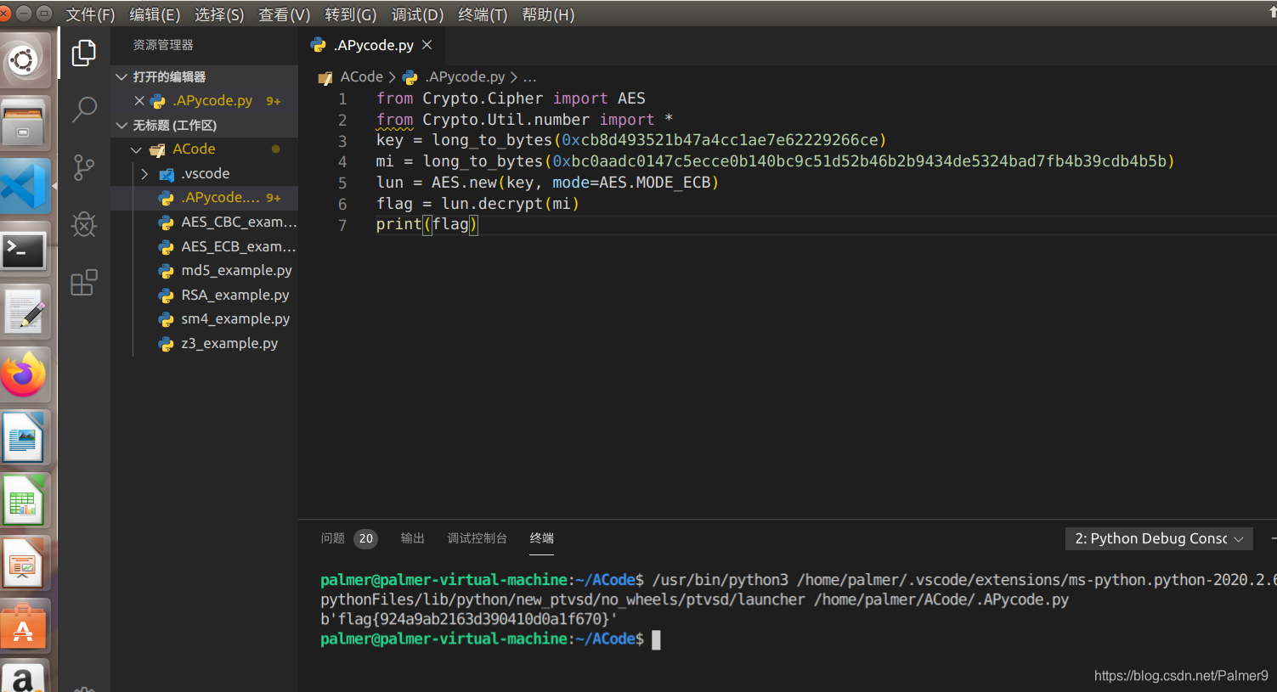Open AES_ECB_exam... file in explorer
Screen dimensions: 1277x692
point(204,246)
